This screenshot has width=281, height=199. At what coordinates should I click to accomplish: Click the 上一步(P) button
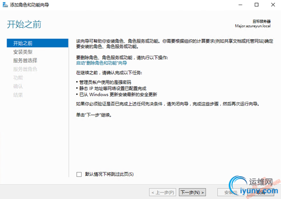click(162, 192)
